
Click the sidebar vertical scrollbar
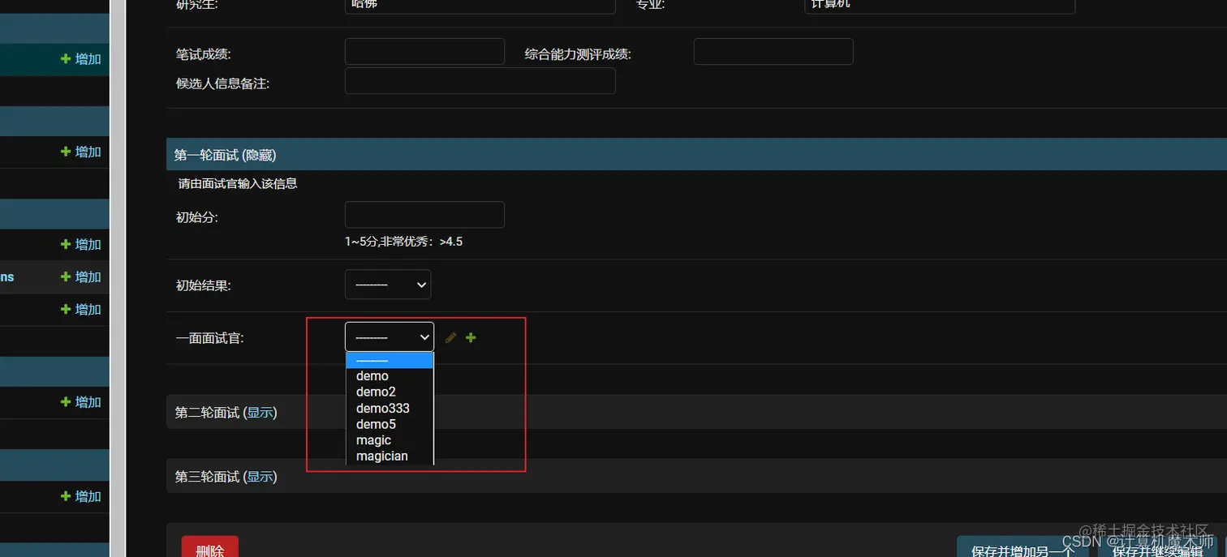pos(117,278)
